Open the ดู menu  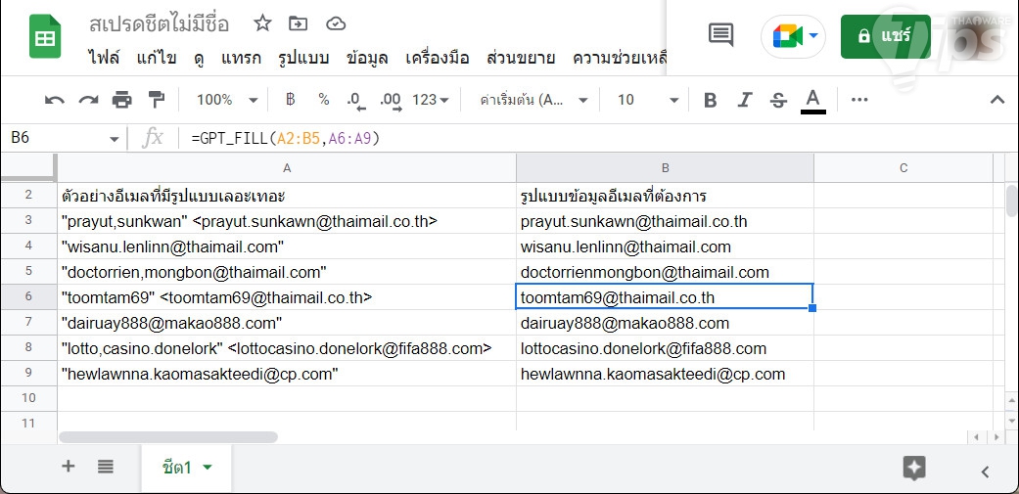[200, 59]
